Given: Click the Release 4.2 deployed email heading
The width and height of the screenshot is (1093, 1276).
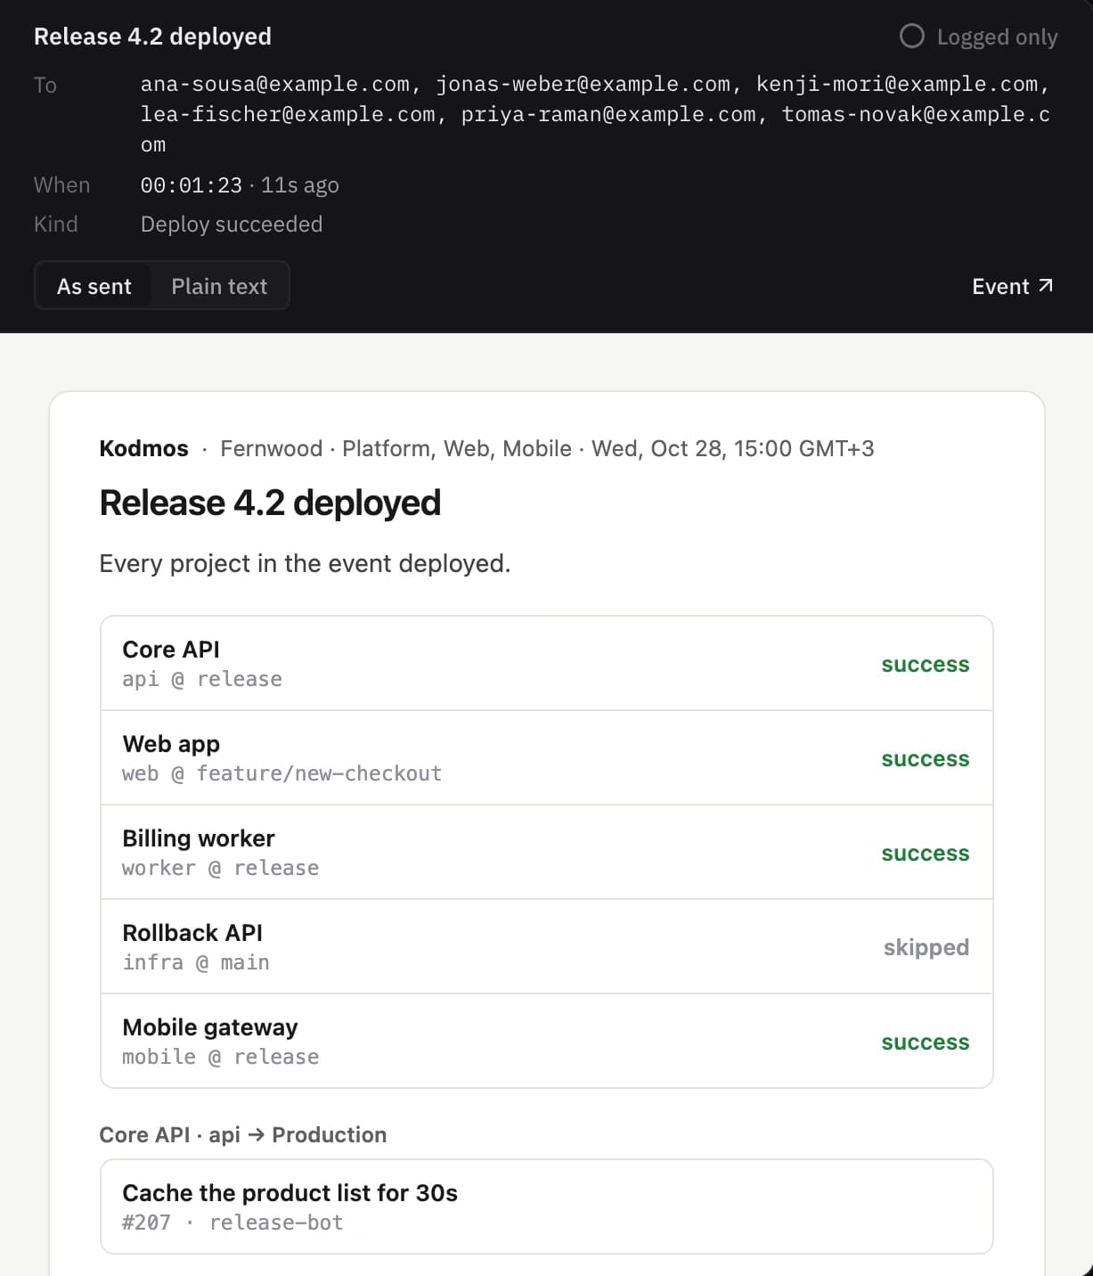Looking at the screenshot, I should coord(270,503).
